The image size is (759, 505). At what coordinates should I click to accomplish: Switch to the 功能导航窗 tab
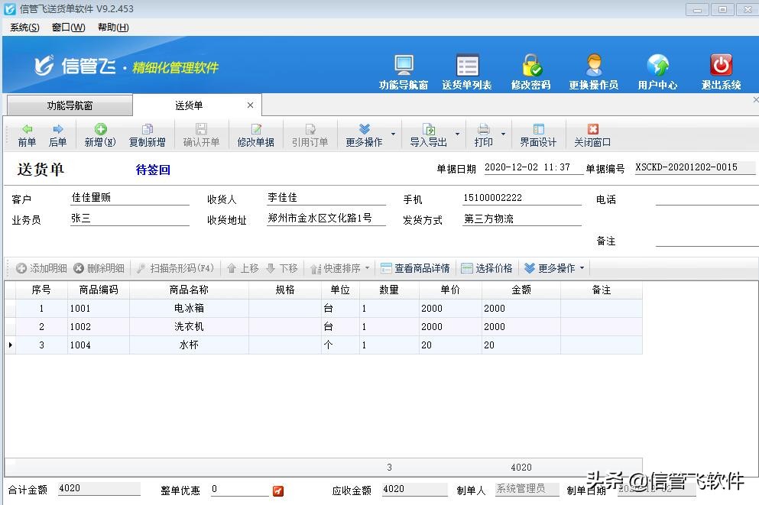pyautogui.click(x=69, y=105)
